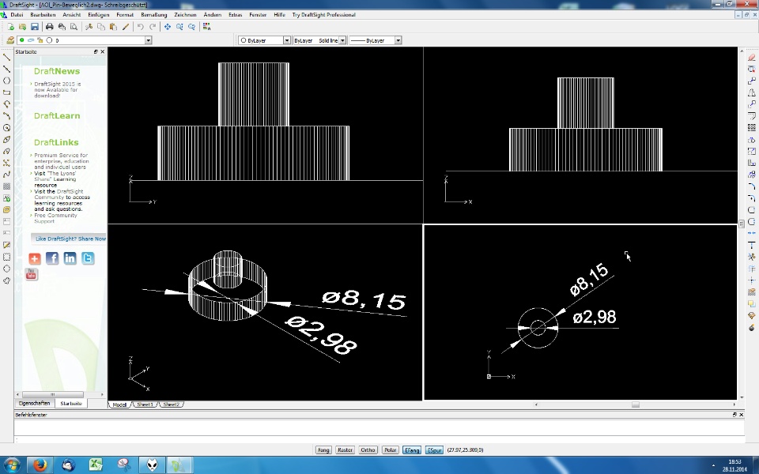
Task: Switch to the Sheet2 tab
Action: [x=171, y=404]
